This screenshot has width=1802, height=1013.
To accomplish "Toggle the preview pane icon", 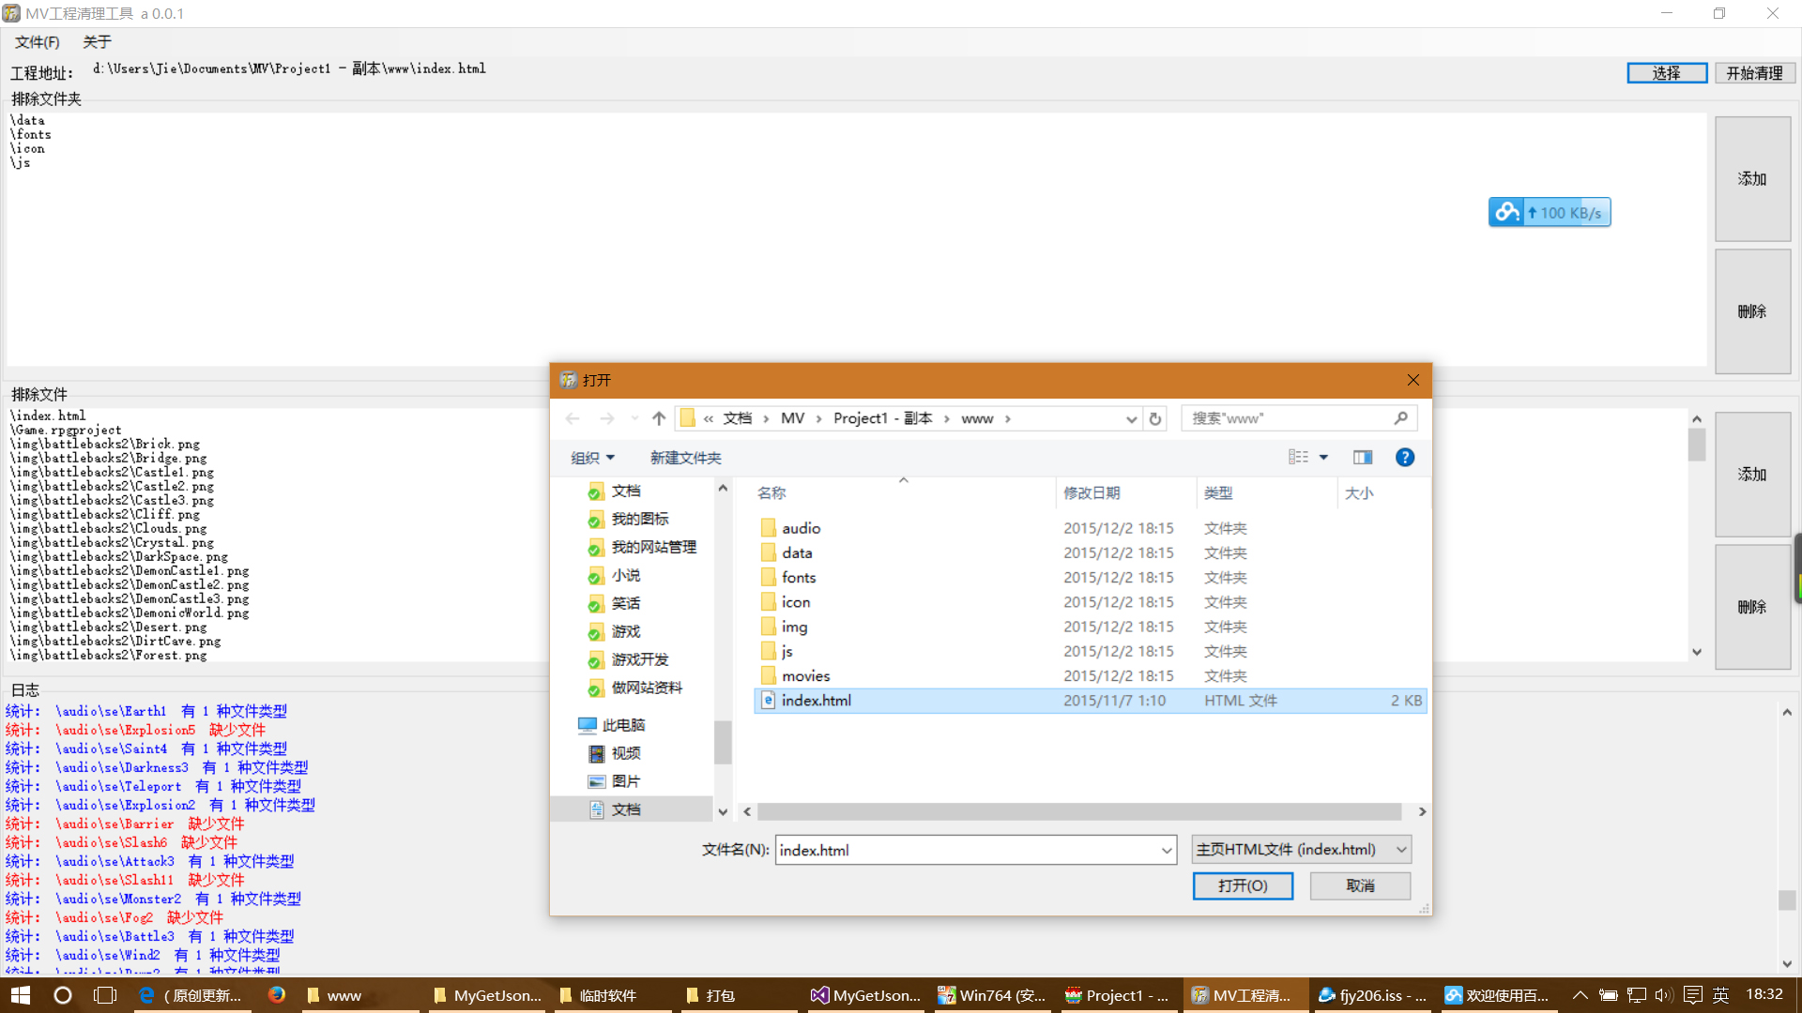I will (1363, 457).
